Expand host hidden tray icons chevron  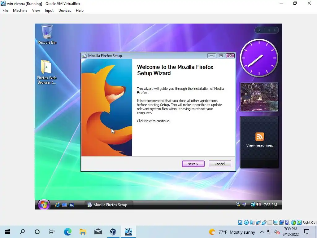[262, 232]
